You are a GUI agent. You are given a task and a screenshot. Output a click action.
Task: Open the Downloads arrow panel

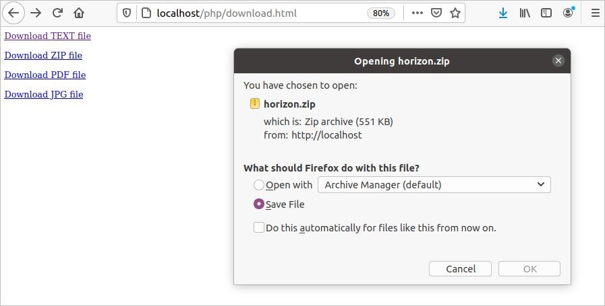tap(503, 13)
